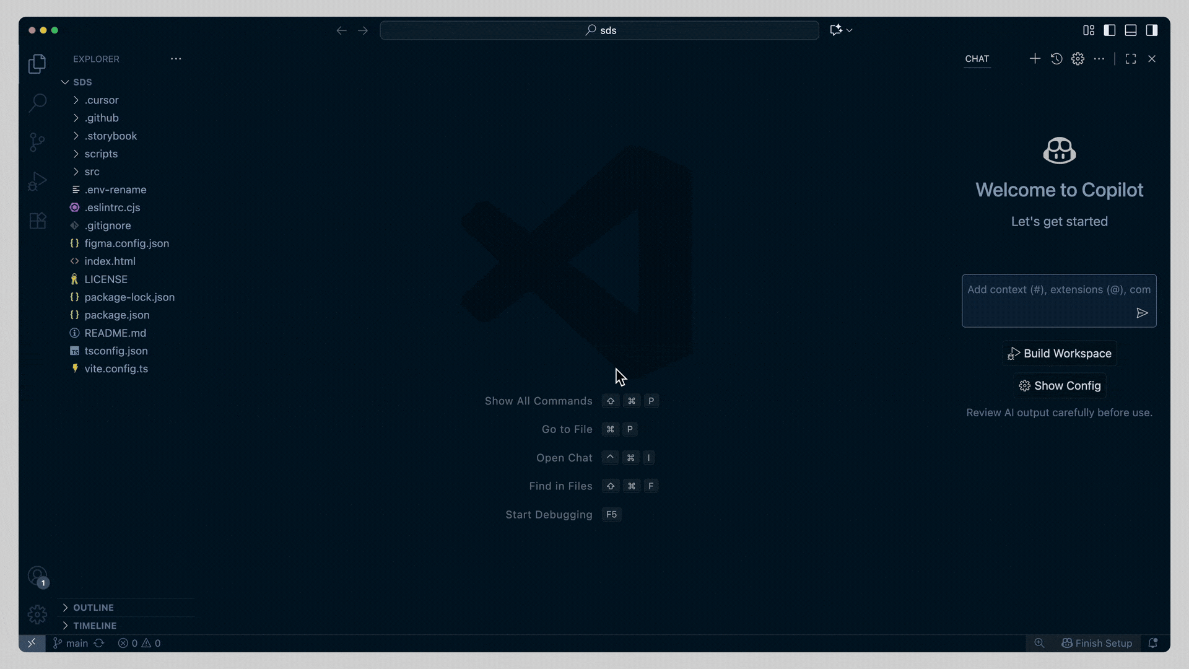1189x669 pixels.
Task: Toggle the primary sidebar visibility
Action: [x=1110, y=30]
